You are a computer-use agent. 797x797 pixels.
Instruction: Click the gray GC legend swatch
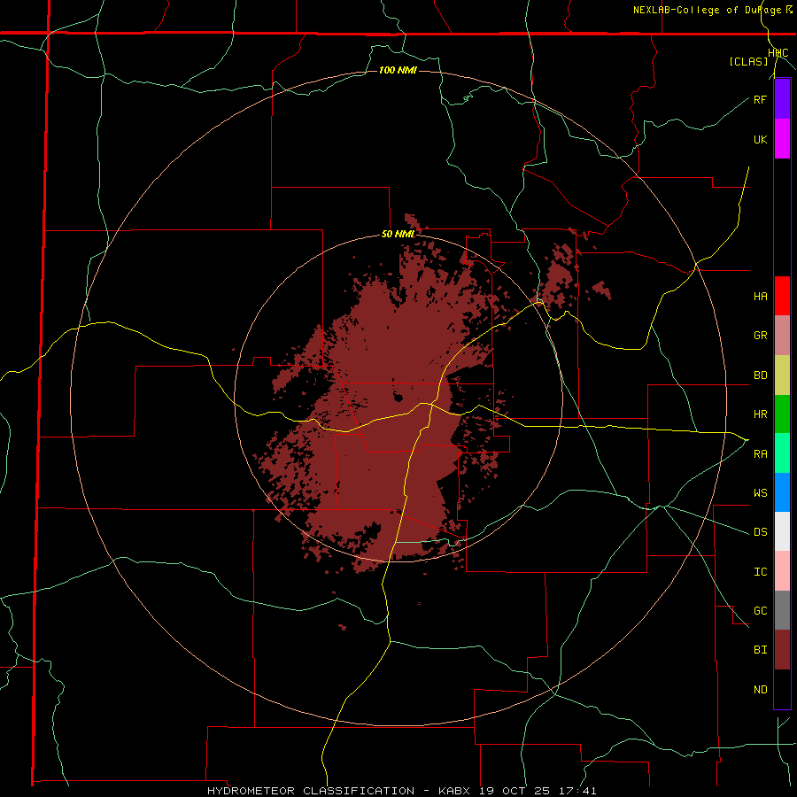(782, 610)
